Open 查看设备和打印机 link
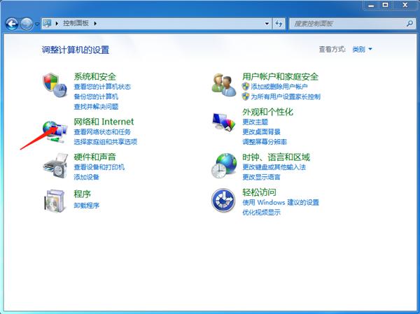The height and width of the screenshot is (314, 420). 99,167
